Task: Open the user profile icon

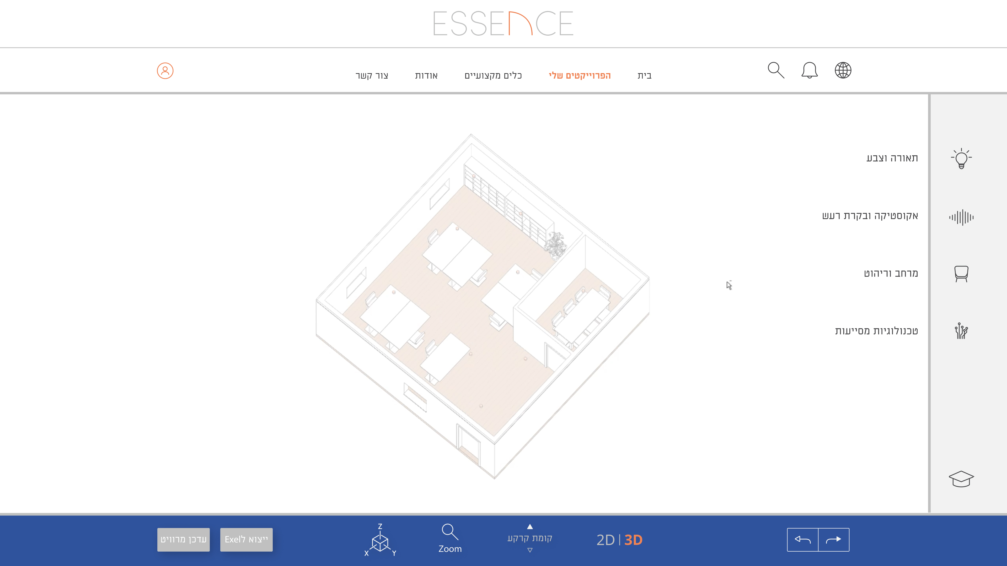Action: 165,71
